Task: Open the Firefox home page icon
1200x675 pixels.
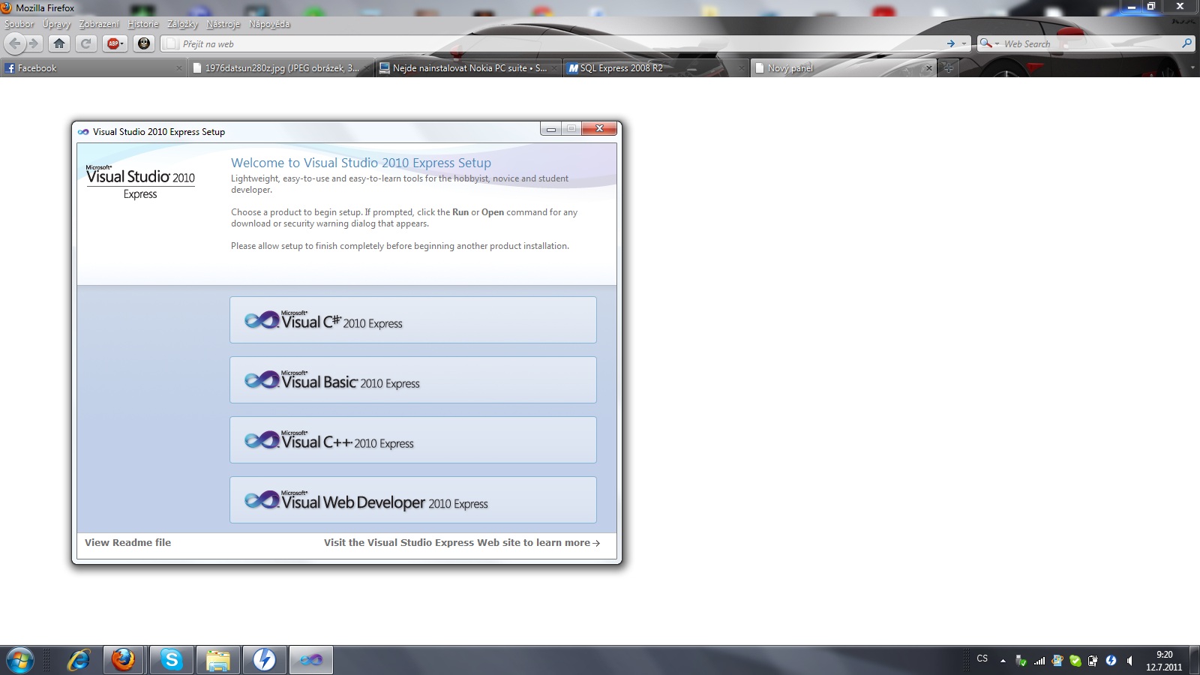Action: (x=59, y=43)
